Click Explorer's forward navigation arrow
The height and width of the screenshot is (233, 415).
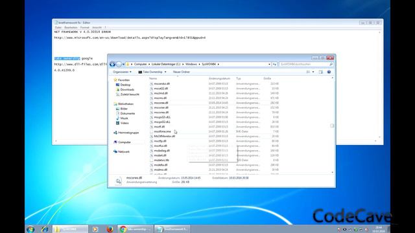119,64
